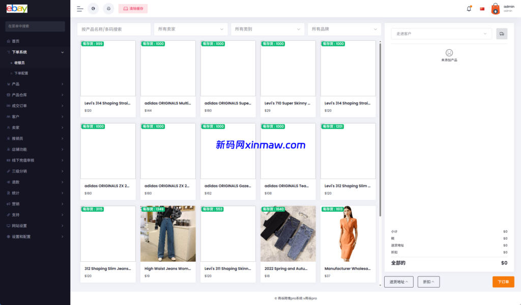Select the High Waist Jeans product thumbnail
Screen dimensions: 521x305
[x=168, y=234]
